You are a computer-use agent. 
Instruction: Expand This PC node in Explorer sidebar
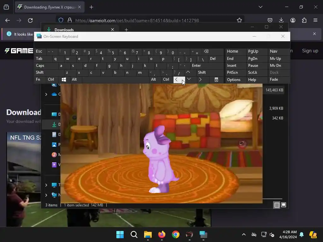pyautogui.click(x=46, y=185)
